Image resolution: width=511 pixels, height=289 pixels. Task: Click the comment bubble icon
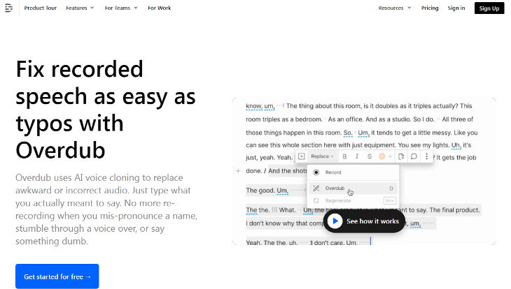tap(414, 156)
